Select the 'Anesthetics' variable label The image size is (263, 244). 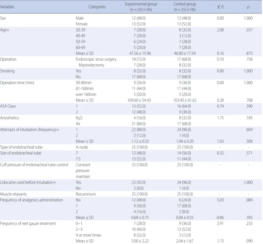[9, 118]
